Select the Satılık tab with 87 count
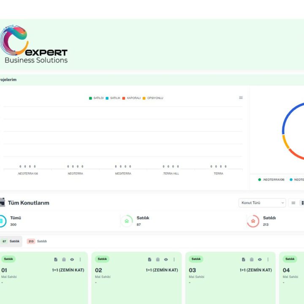 [11, 242]
